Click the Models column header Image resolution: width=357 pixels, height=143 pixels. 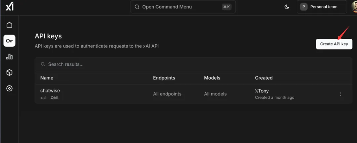coord(212,78)
